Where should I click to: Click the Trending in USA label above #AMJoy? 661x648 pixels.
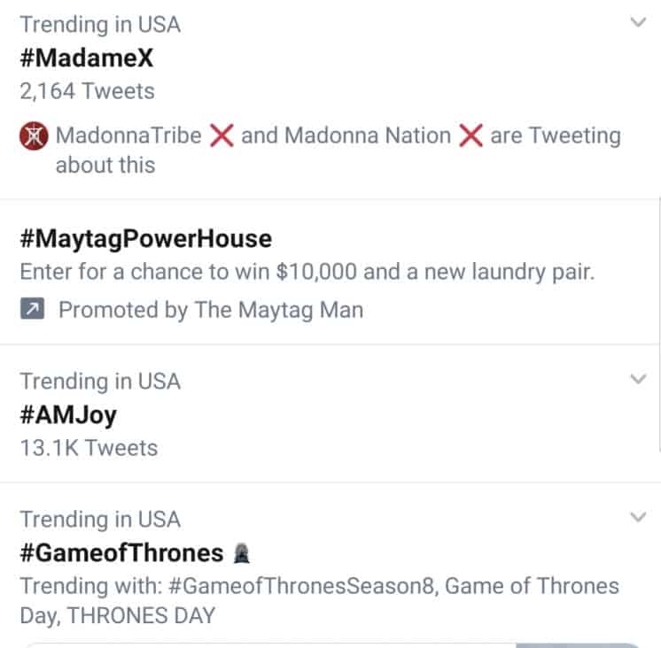point(99,381)
